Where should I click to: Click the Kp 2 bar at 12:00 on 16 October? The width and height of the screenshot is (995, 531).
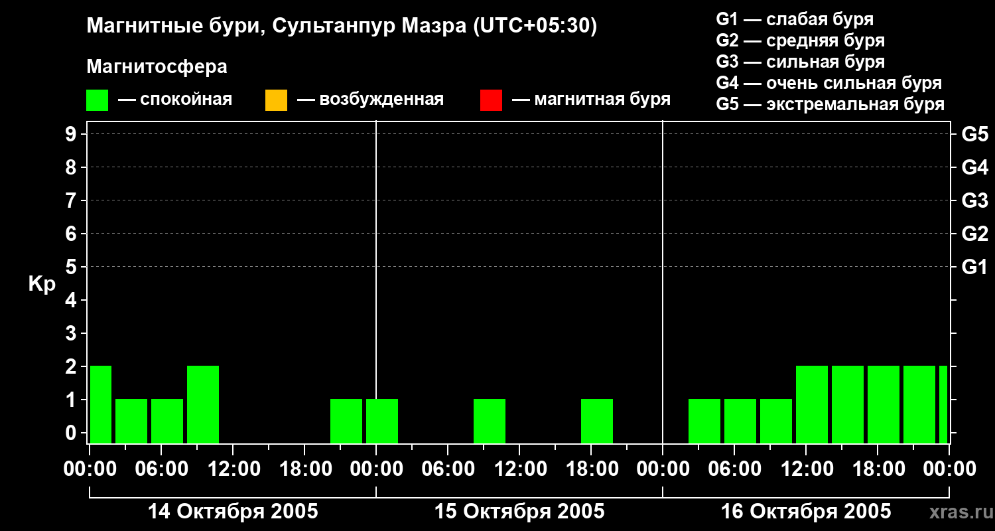(x=812, y=404)
